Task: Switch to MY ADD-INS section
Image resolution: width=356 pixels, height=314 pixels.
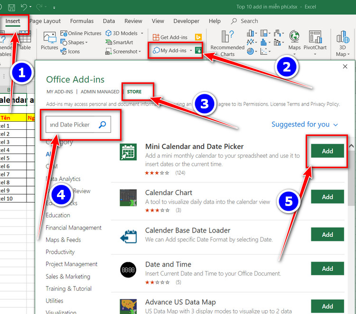Action: pyautogui.click(x=60, y=92)
